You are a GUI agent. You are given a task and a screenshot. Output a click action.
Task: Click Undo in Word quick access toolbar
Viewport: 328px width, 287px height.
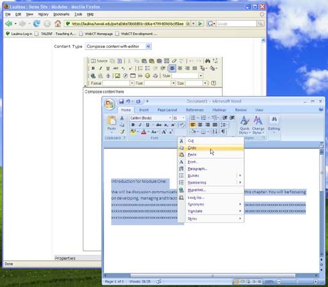128,101
